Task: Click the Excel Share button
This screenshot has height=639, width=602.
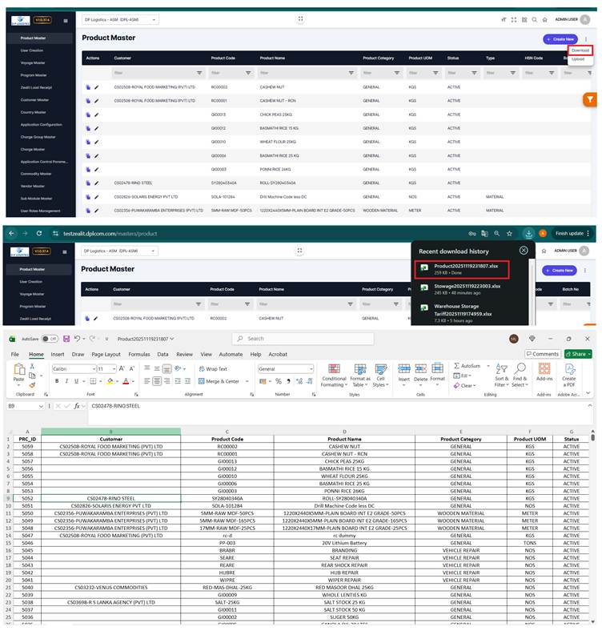Action: coord(577,354)
